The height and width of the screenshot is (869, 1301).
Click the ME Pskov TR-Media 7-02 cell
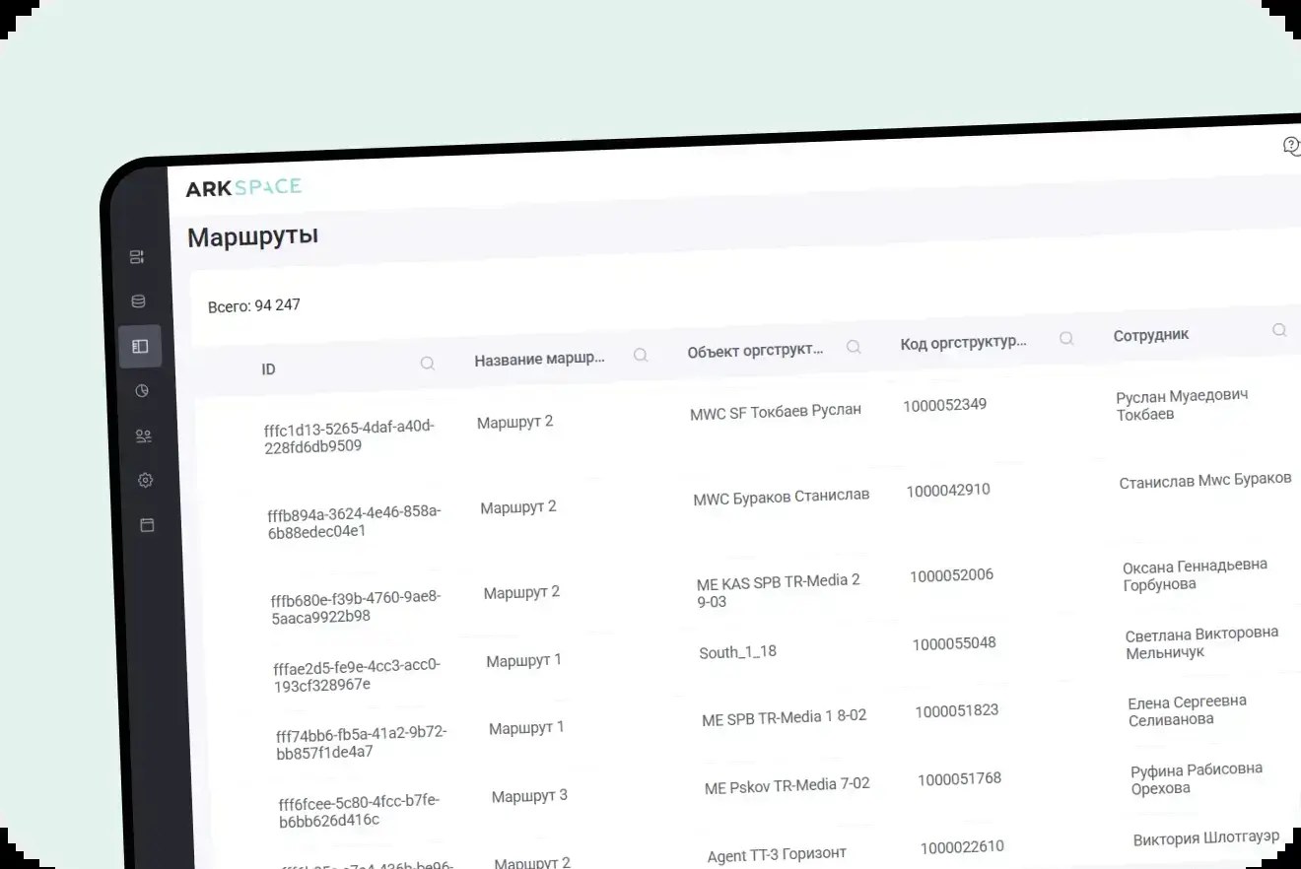click(x=787, y=786)
